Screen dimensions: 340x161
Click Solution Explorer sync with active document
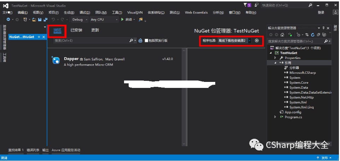pyautogui.click(x=290, y=35)
